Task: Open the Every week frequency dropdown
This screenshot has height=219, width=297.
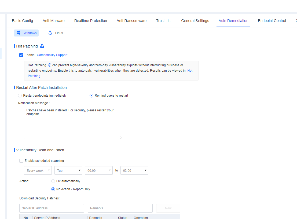Action: [38, 170]
